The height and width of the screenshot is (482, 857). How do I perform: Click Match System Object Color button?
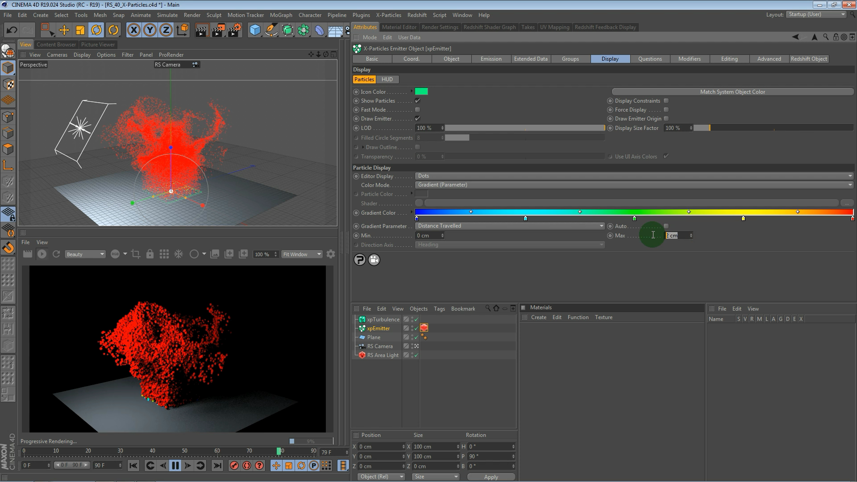tap(732, 92)
